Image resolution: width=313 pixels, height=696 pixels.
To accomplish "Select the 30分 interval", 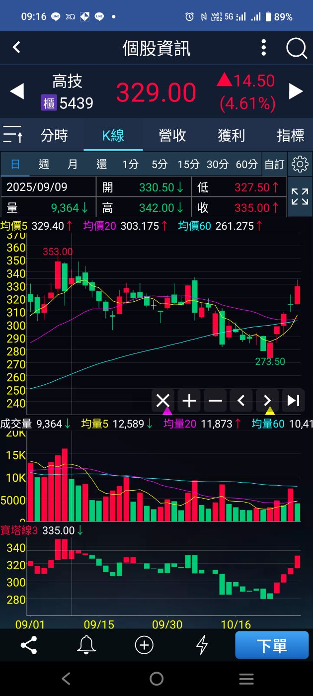I will point(218,165).
